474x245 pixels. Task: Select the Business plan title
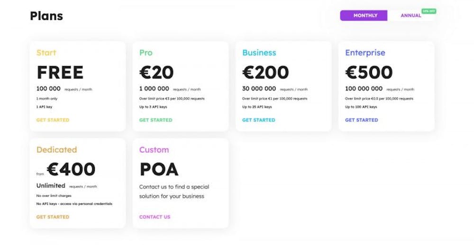tap(259, 52)
